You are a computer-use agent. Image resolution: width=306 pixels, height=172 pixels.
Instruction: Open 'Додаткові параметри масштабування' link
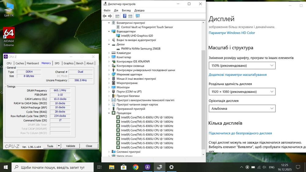[x=237, y=75]
